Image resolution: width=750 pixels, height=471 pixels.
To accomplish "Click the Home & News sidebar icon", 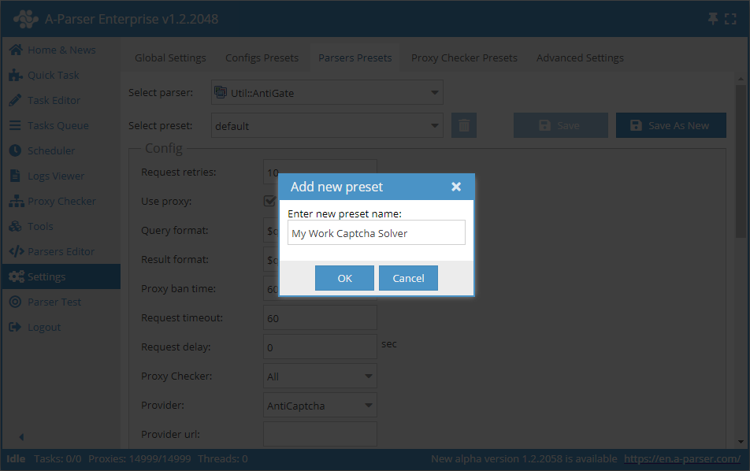I will 15,50.
